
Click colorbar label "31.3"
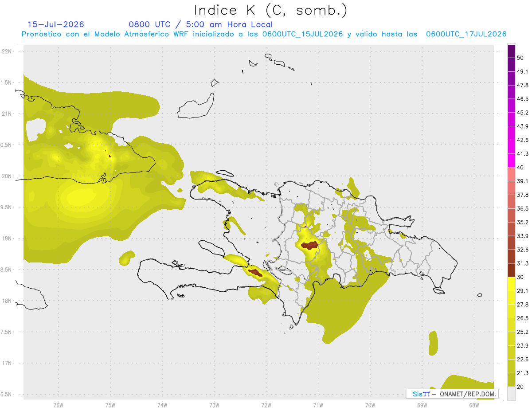tap(523, 263)
